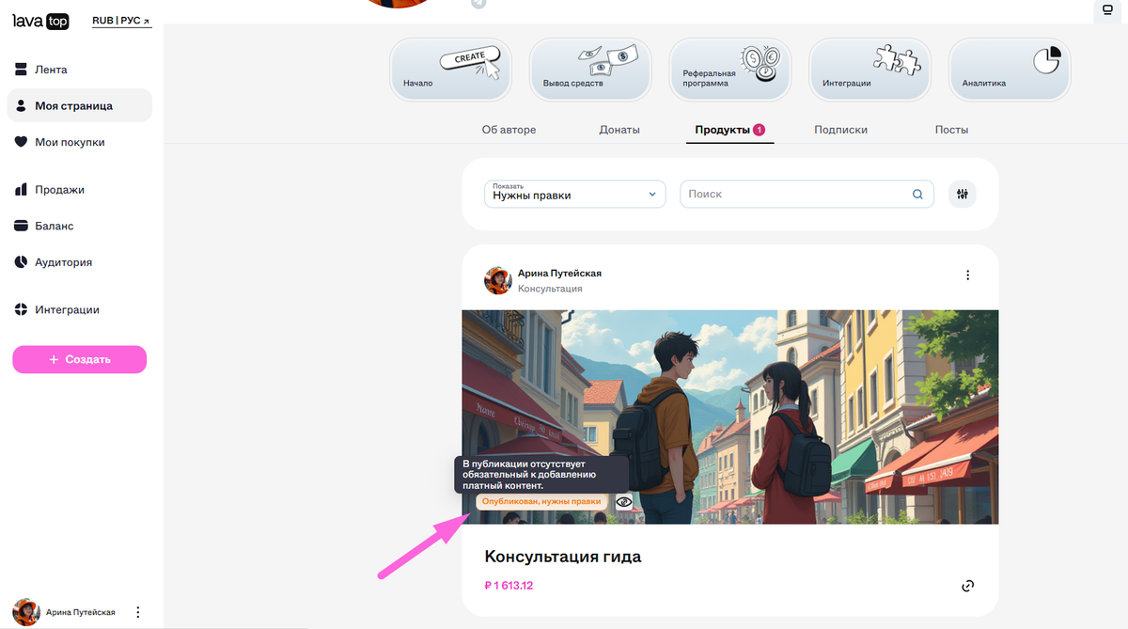The image size is (1128, 629).
Task: Click the price ₽ 1 613.12
Action: (509, 586)
